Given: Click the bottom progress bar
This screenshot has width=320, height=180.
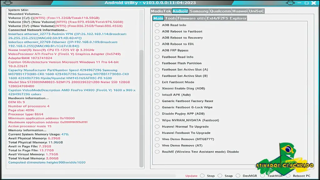Looking at the screenshot, I should [x=89, y=176].
